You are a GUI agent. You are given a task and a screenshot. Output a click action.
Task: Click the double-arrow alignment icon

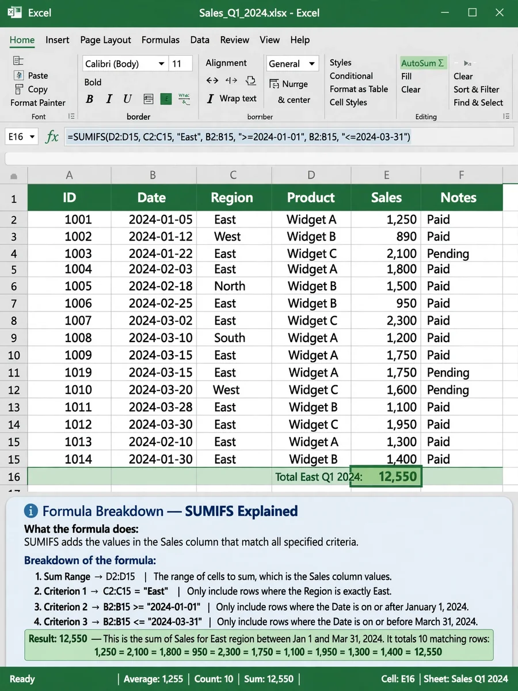pos(212,81)
